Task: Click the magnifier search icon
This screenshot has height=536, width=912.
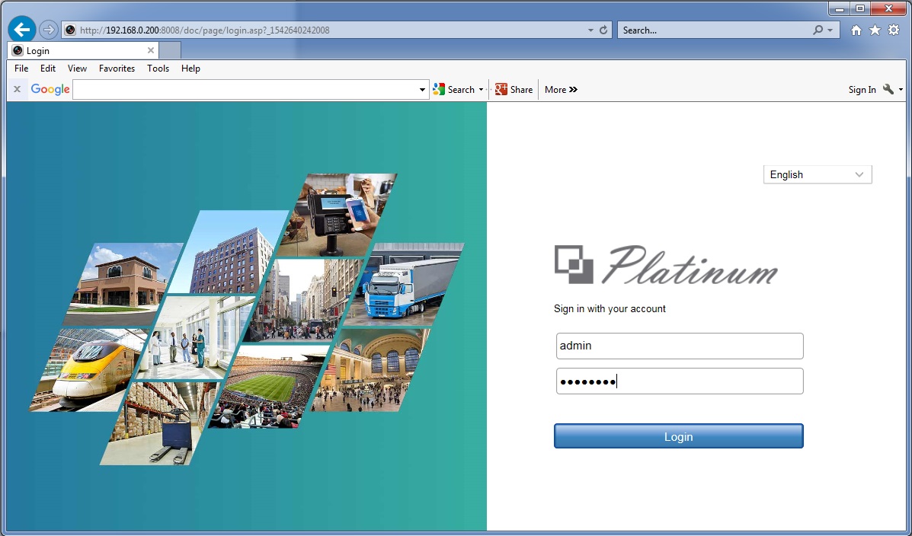Action: [x=818, y=30]
